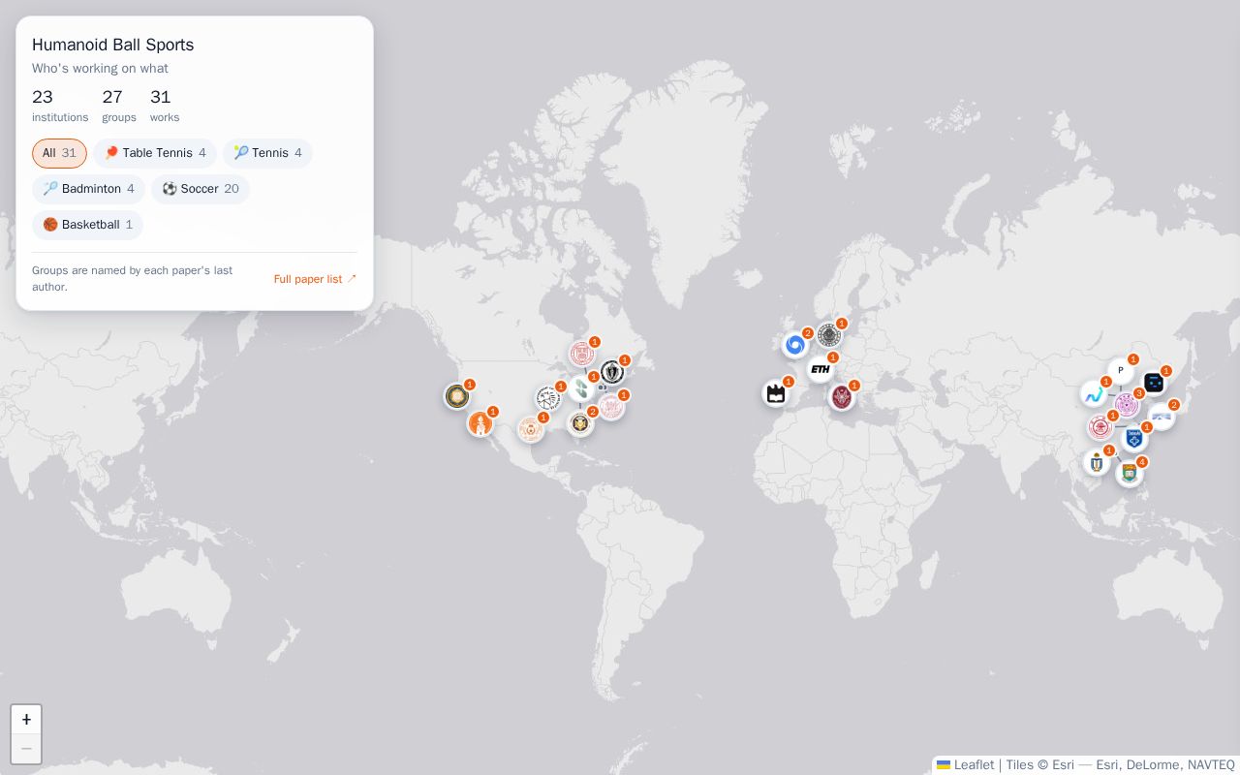Click the blue zigzag wave logo marker

[x=1094, y=393]
